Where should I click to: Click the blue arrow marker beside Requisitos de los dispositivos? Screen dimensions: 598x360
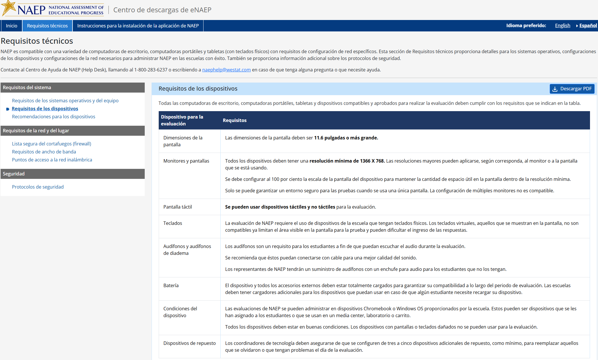pyautogui.click(x=8, y=109)
